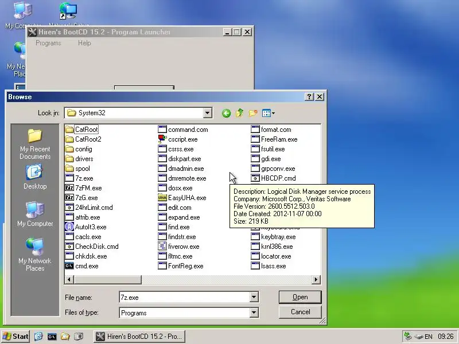Select cmd.exe file
The image size is (459, 344).
82,266
